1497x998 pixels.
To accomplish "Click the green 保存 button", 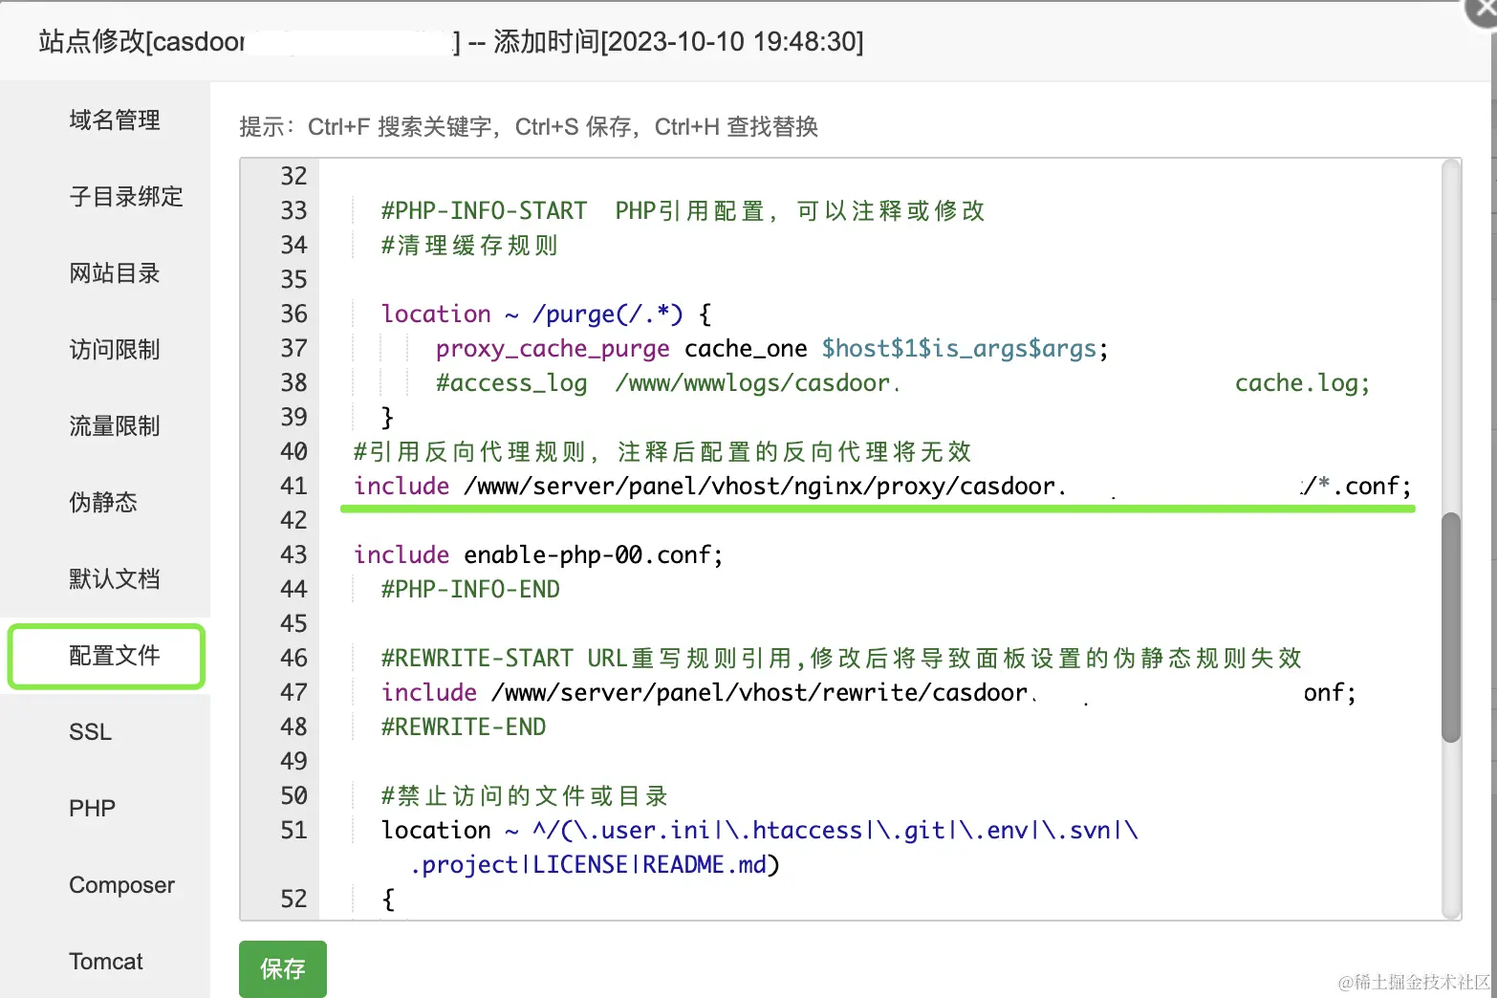I will 282,968.
